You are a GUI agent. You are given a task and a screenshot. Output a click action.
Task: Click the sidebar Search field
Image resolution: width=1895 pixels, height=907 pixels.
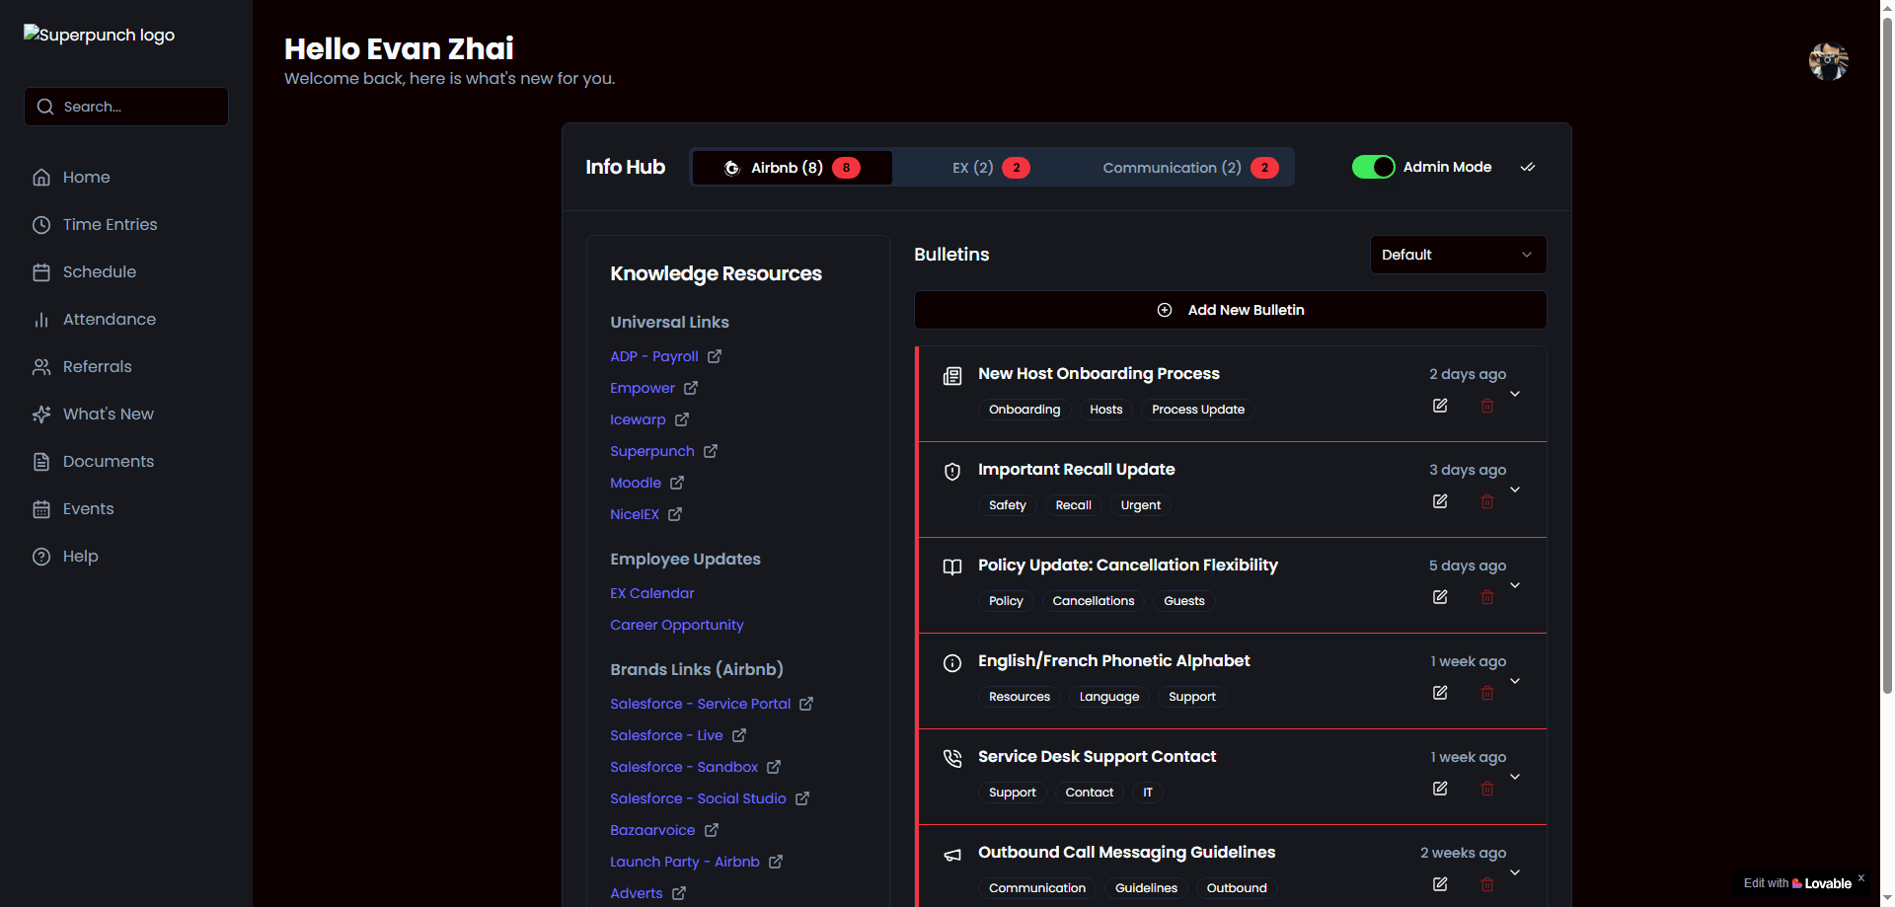(x=125, y=107)
